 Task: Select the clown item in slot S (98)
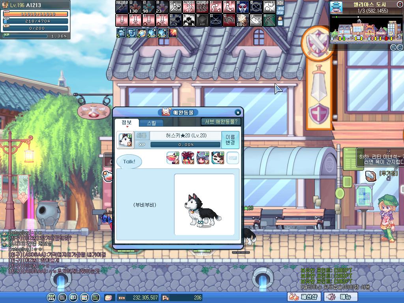point(149,7)
